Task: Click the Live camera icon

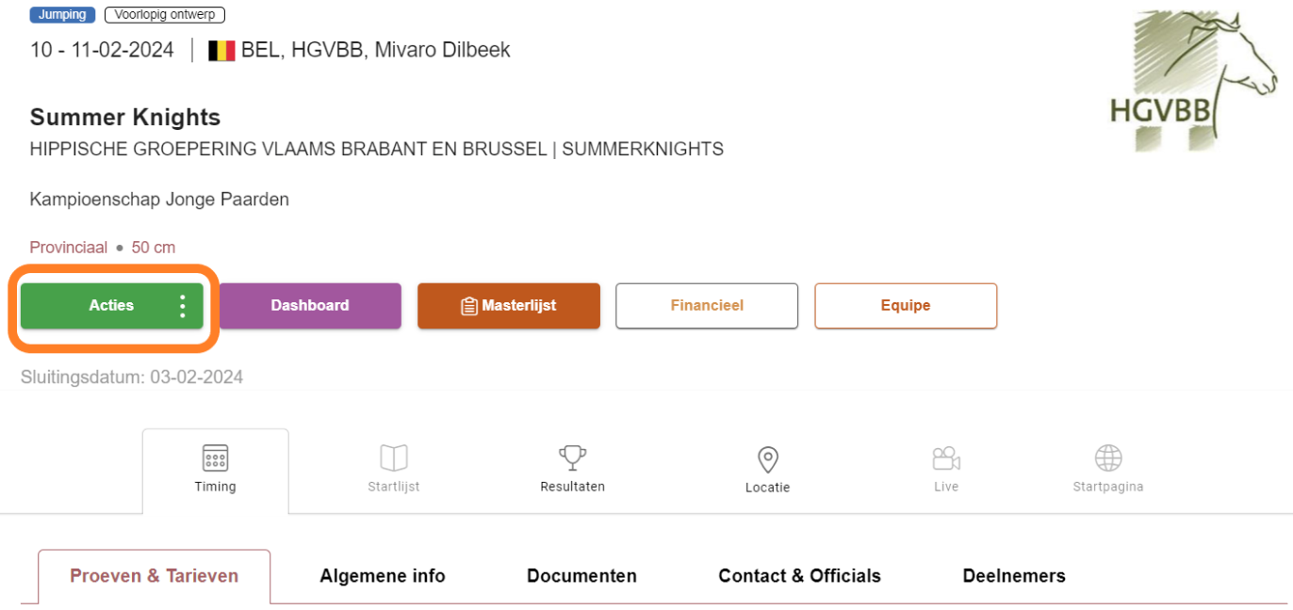Action: coord(945,458)
